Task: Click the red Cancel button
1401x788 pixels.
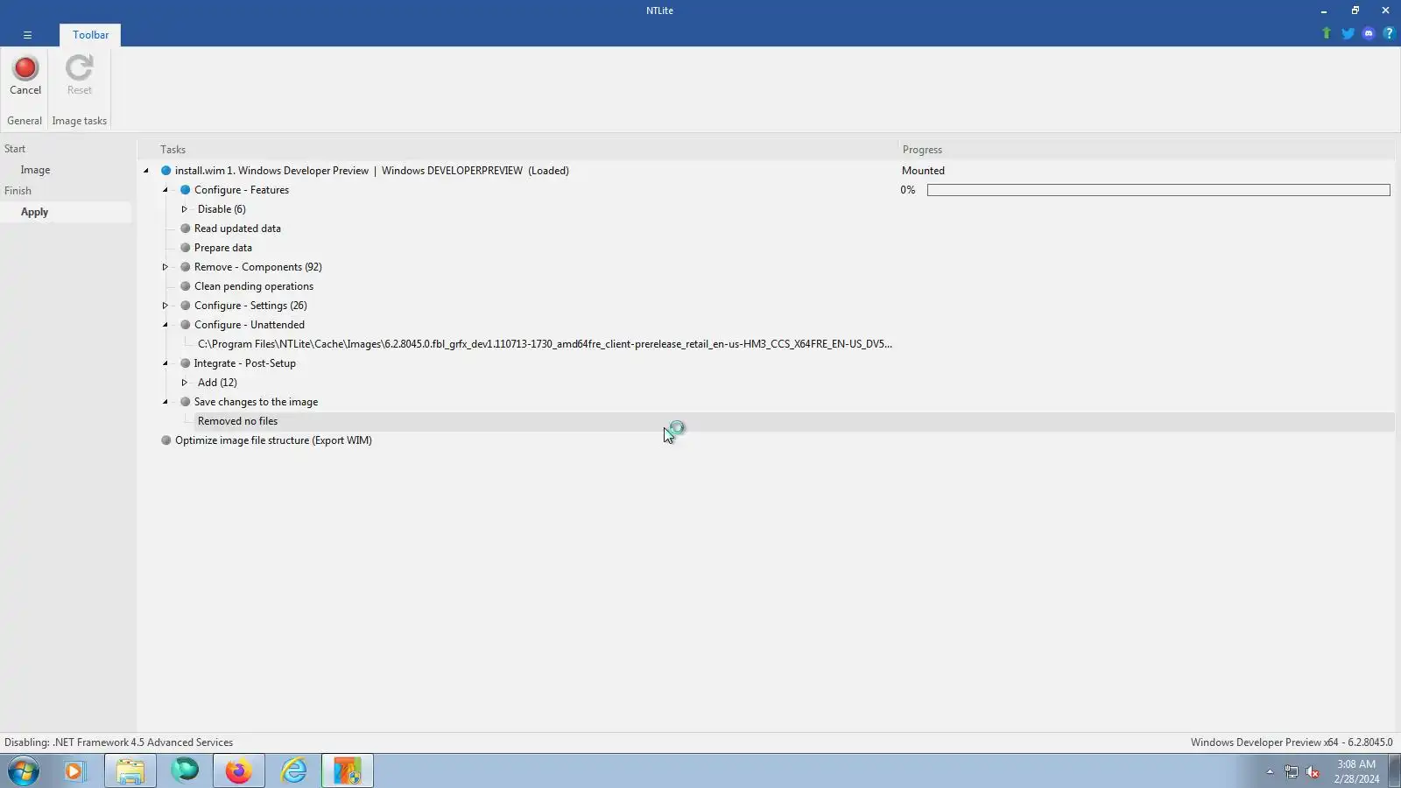Action: 25,75
